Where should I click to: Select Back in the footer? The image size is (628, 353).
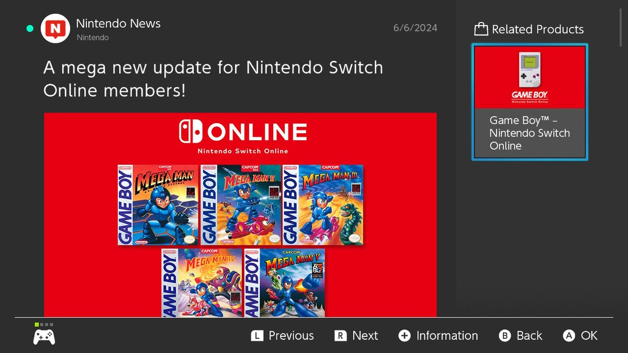click(521, 336)
